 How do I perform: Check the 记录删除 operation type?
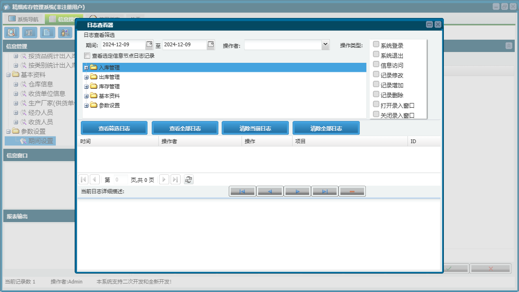coord(376,94)
